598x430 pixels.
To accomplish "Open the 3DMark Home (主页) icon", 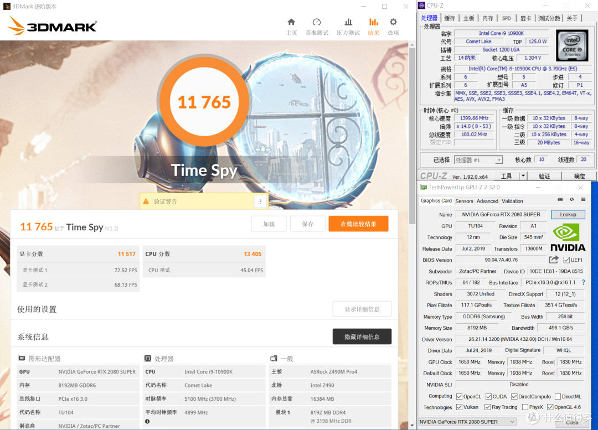I will 291,22.
